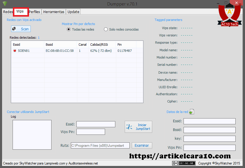Go to the Update tab
This screenshot has width=245, height=168.
click(73, 12)
